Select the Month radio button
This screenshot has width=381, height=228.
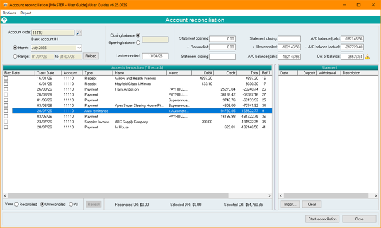15,48
